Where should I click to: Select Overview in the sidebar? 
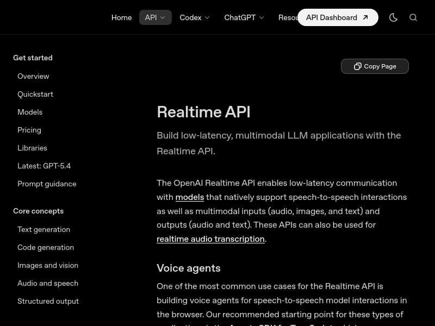(x=33, y=76)
